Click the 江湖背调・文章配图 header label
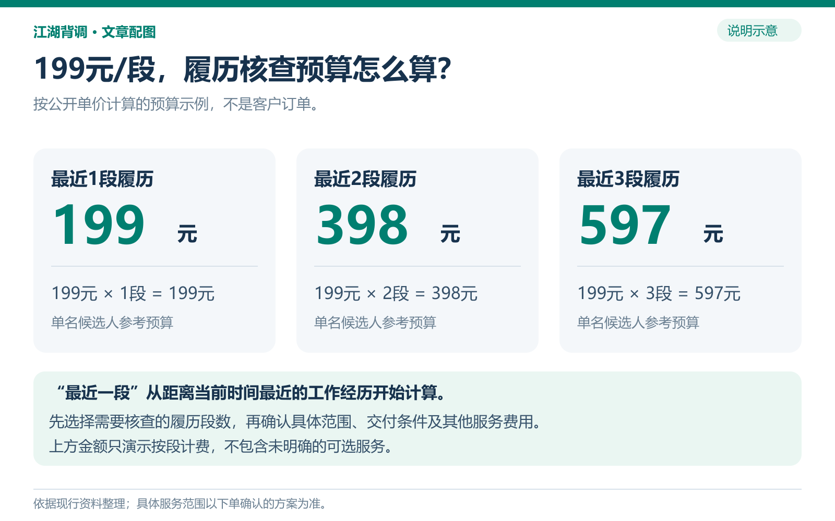 (94, 32)
